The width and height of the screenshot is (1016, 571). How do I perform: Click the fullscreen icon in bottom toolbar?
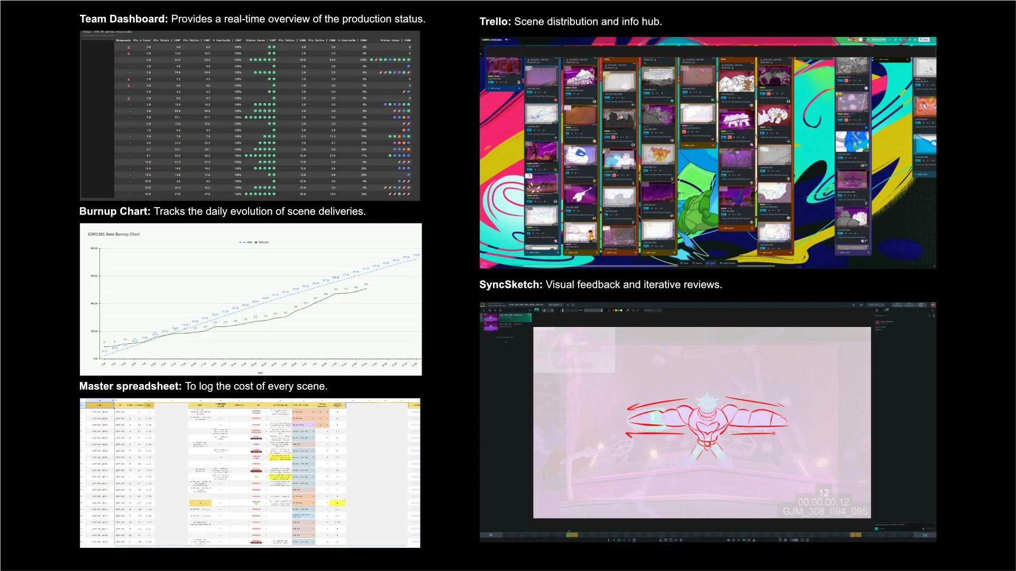802,540
